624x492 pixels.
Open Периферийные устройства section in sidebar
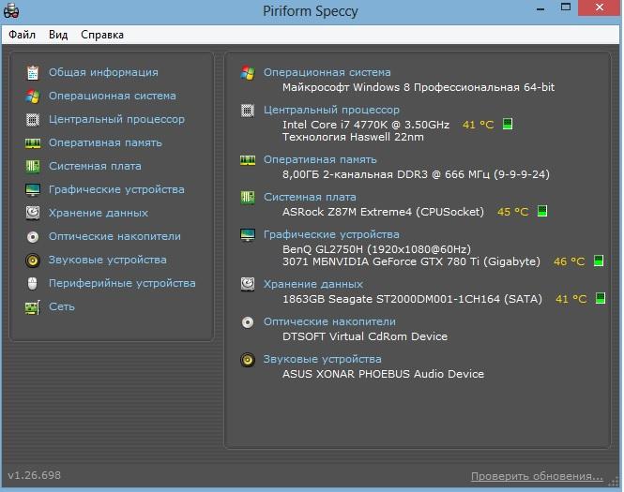122,283
